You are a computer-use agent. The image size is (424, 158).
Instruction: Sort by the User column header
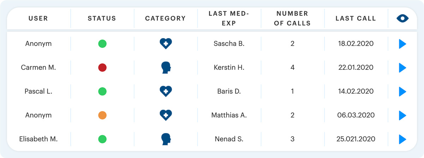pos(38,18)
